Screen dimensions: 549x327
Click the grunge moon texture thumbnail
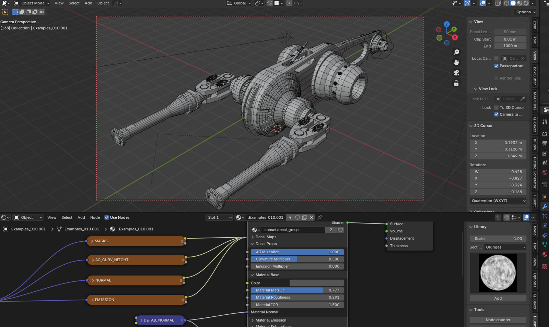[x=498, y=272]
